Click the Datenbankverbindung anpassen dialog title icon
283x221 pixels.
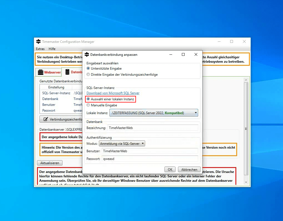87,55
